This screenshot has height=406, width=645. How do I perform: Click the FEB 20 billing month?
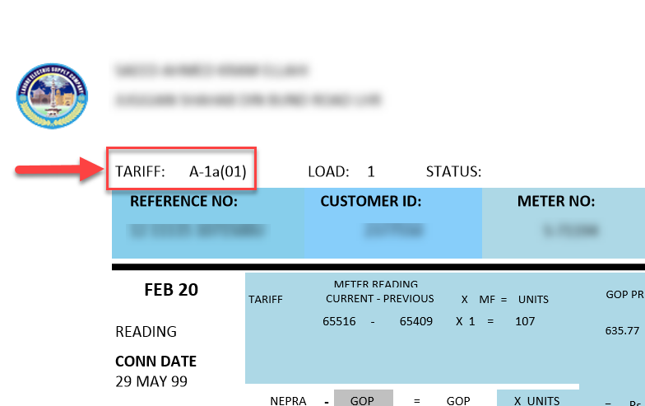point(171,290)
